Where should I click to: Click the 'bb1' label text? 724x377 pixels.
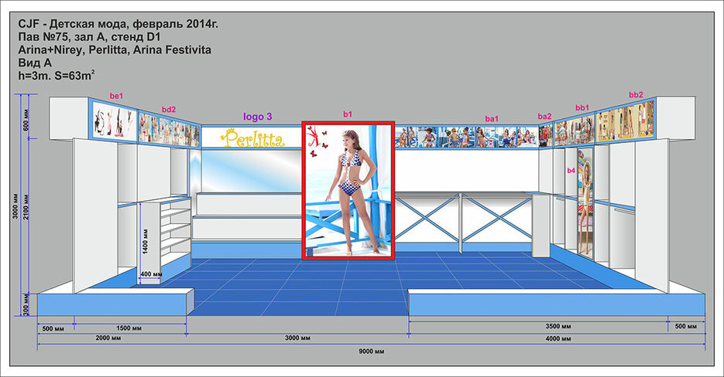coord(582,107)
